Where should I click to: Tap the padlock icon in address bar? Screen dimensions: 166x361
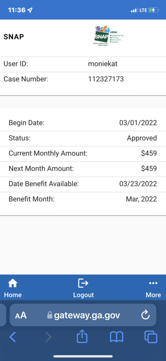tap(50, 315)
